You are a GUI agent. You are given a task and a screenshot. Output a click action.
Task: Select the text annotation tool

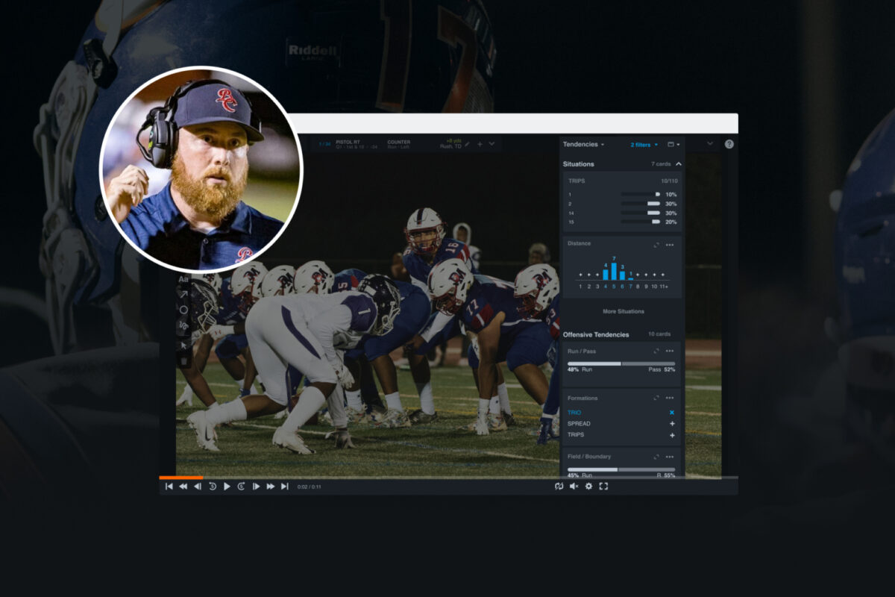[x=184, y=278]
